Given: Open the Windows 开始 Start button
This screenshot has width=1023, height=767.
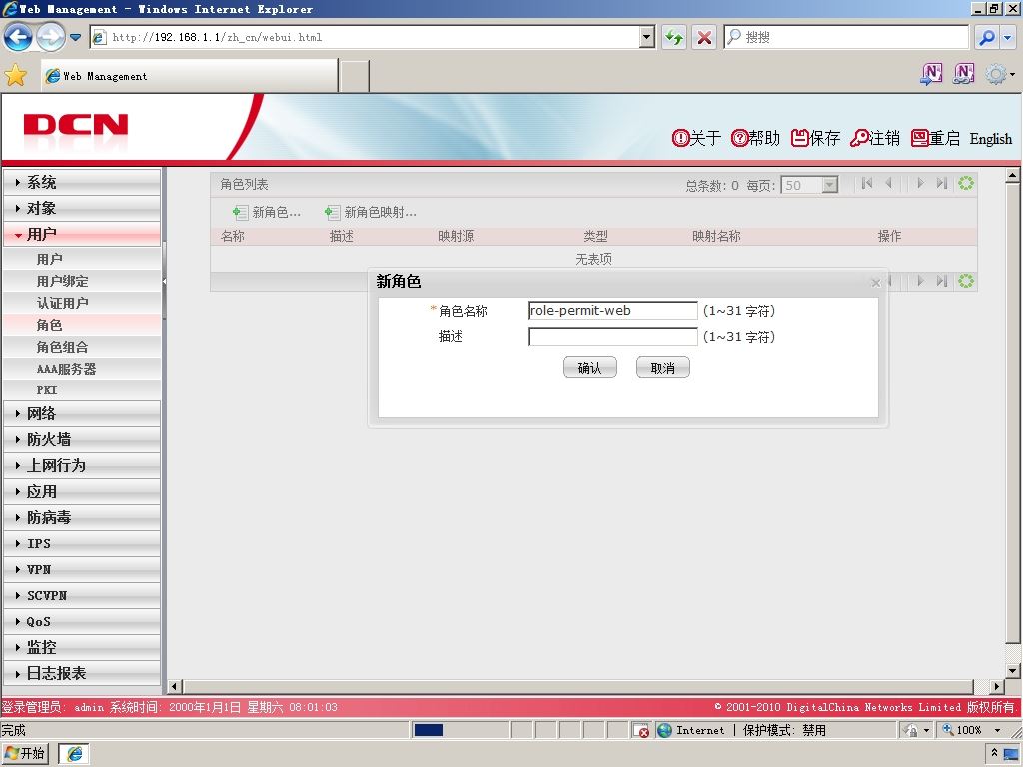Looking at the screenshot, I should 25,753.
